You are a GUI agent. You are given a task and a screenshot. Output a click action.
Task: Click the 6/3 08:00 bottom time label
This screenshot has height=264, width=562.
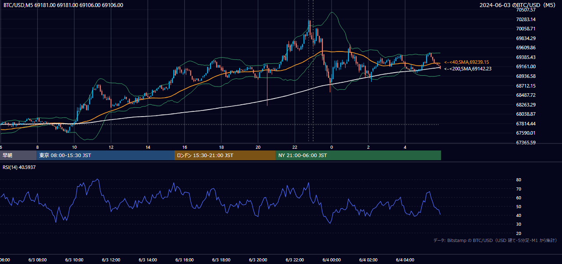[37, 260]
